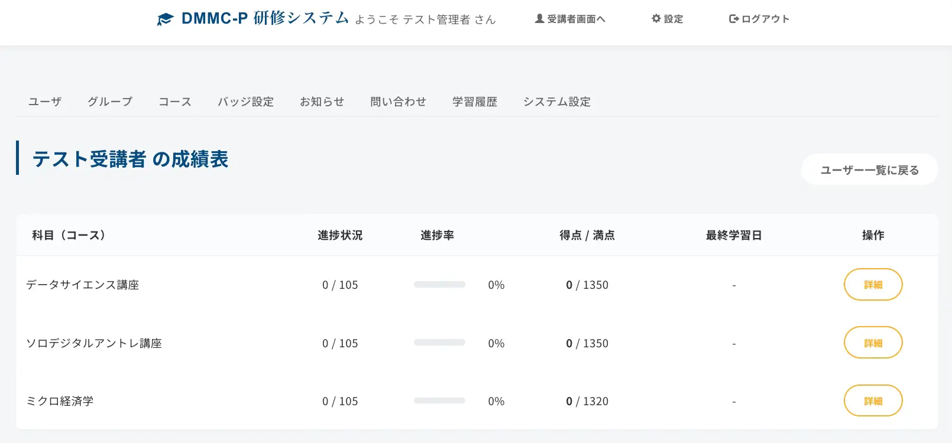
Task: Click the graduation cap logo icon
Action: (x=165, y=19)
